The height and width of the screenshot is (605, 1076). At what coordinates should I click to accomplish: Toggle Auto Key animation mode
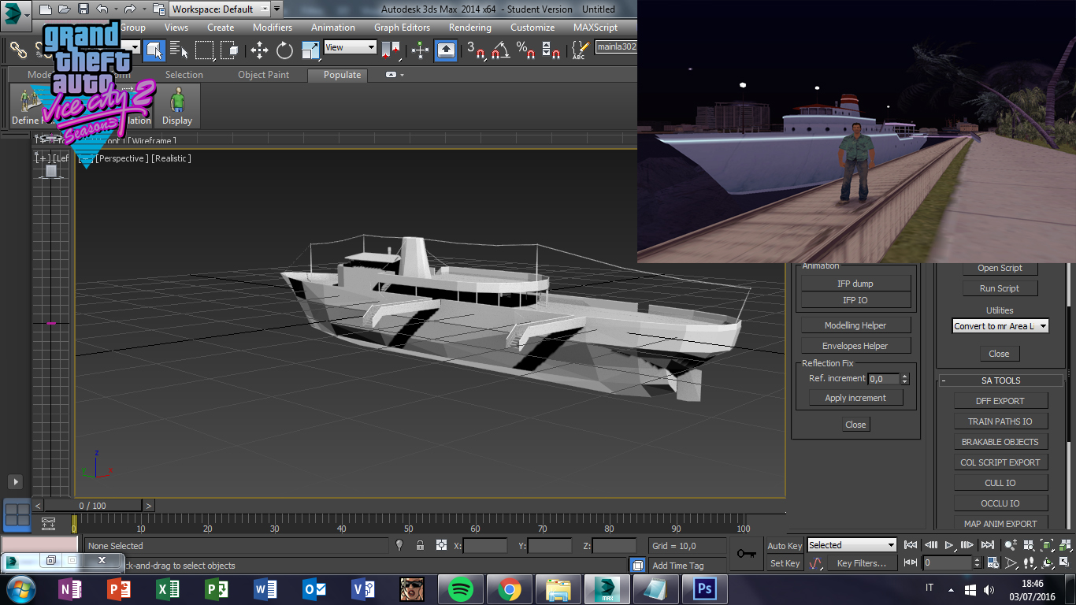point(785,545)
